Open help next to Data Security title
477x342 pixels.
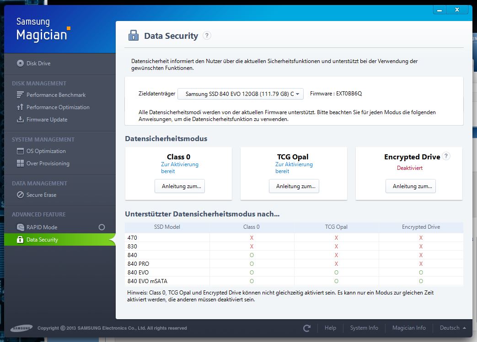(207, 36)
